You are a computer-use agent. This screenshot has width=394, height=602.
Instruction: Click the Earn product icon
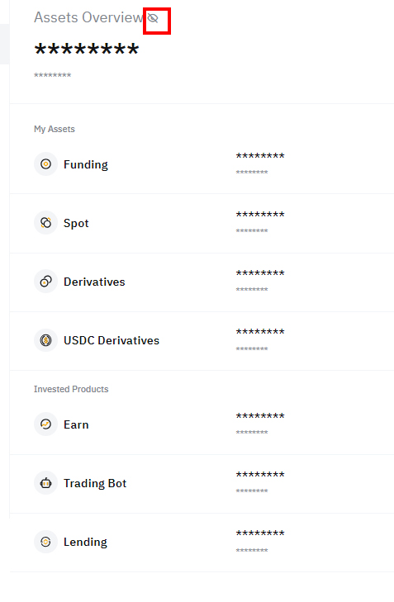(45, 424)
